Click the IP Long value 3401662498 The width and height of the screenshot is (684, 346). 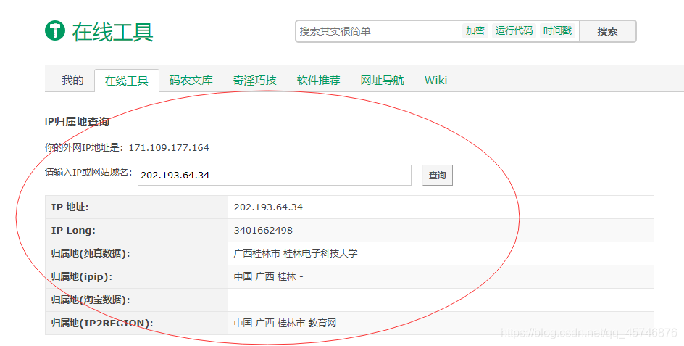click(x=263, y=230)
